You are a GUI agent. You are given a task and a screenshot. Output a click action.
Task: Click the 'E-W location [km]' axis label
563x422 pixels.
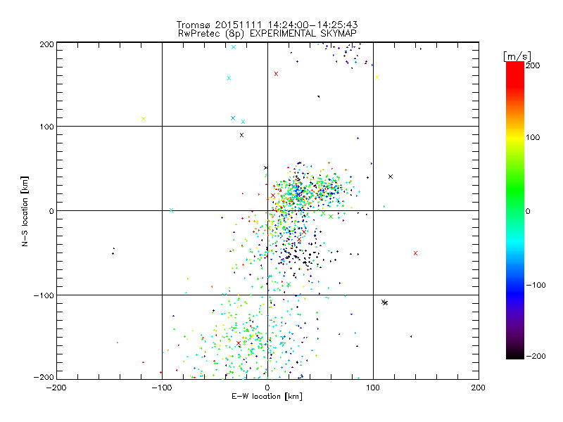tap(267, 397)
